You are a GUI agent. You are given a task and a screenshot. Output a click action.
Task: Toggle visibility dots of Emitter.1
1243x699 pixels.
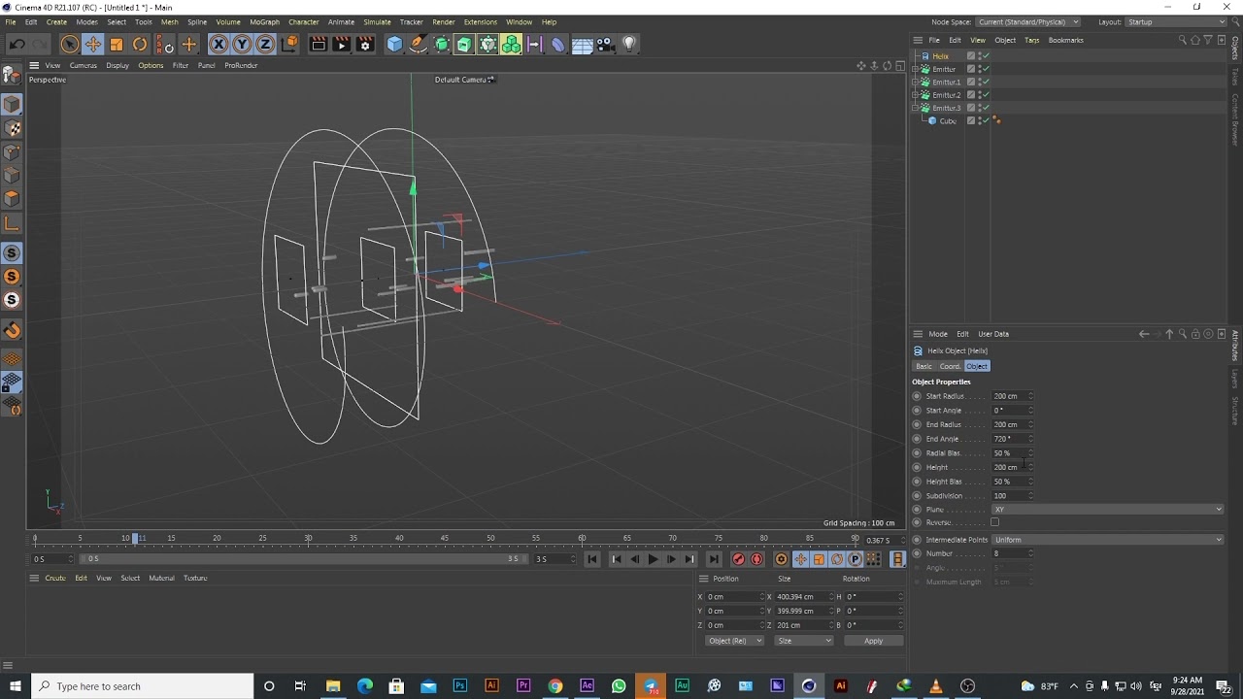[x=978, y=82]
